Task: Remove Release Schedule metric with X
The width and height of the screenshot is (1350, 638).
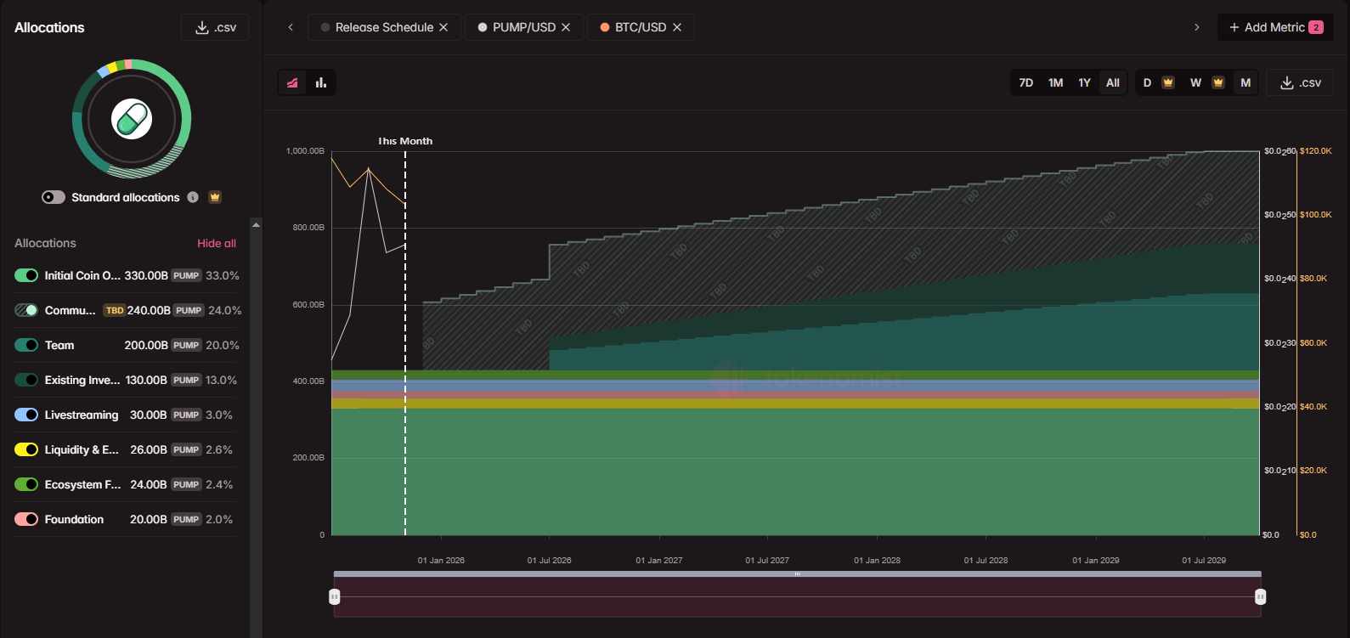Action: [x=443, y=27]
